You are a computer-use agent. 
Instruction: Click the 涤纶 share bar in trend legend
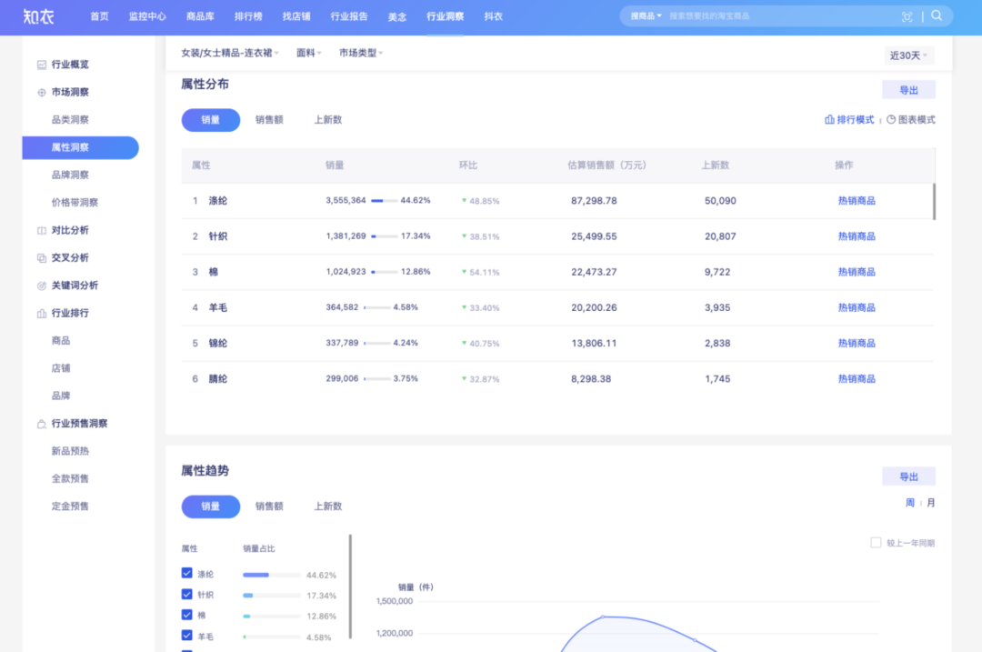[x=271, y=575]
